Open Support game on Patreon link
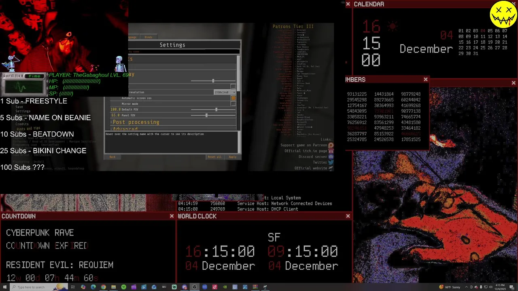 [304, 145]
